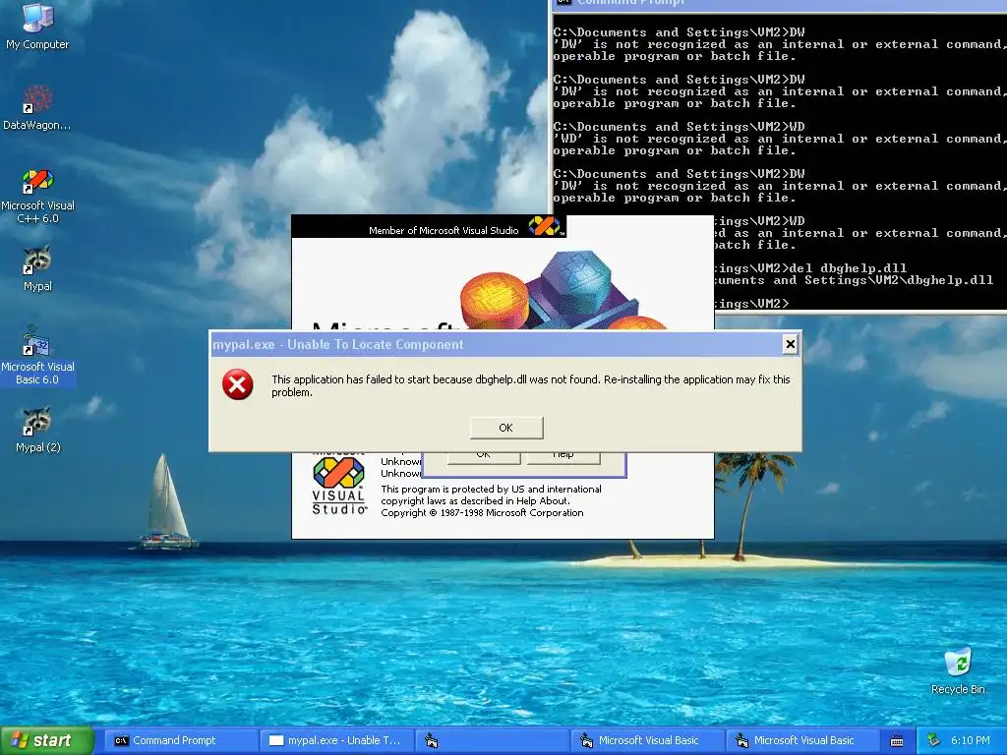Viewport: 1007px width, 755px height.
Task: Switch to Command Prompt taskbar button
Action: click(181, 740)
